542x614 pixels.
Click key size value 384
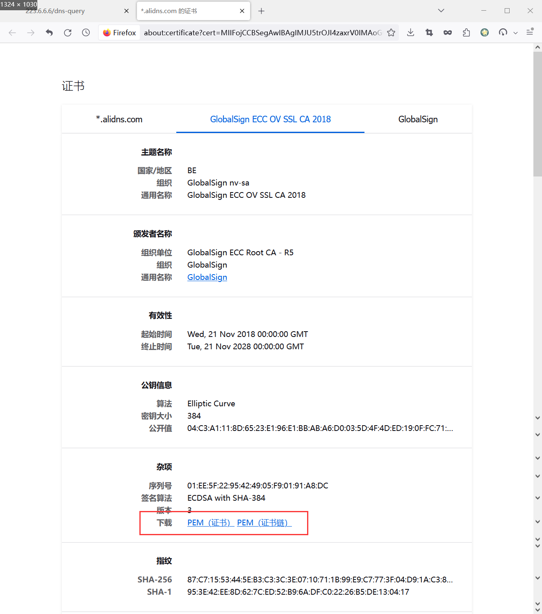tap(194, 416)
